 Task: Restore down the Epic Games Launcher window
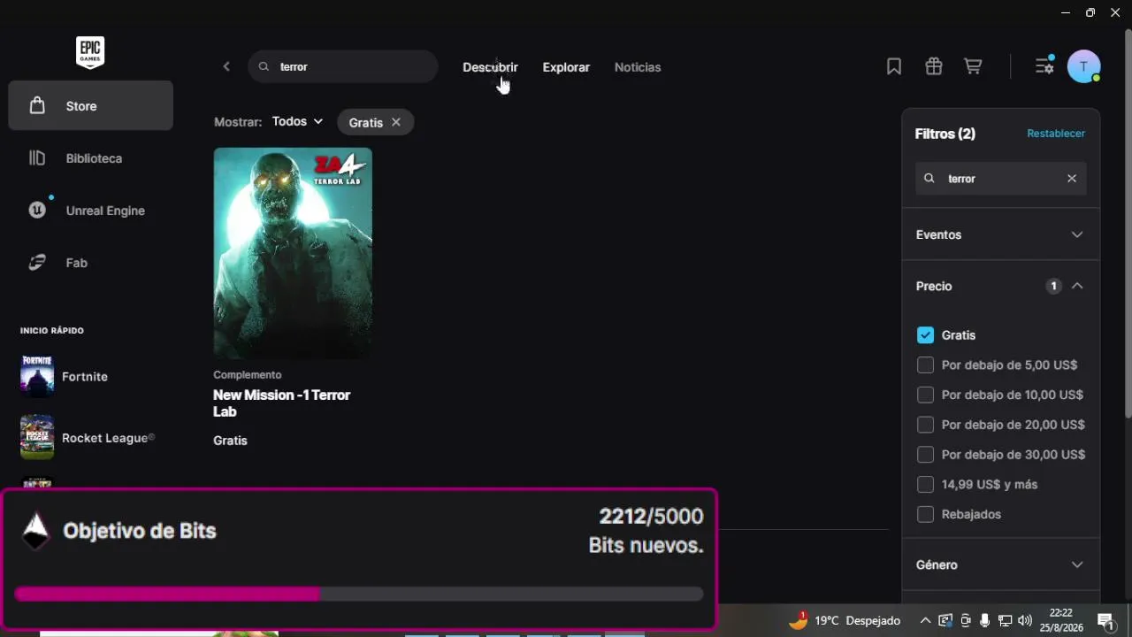point(1090,12)
